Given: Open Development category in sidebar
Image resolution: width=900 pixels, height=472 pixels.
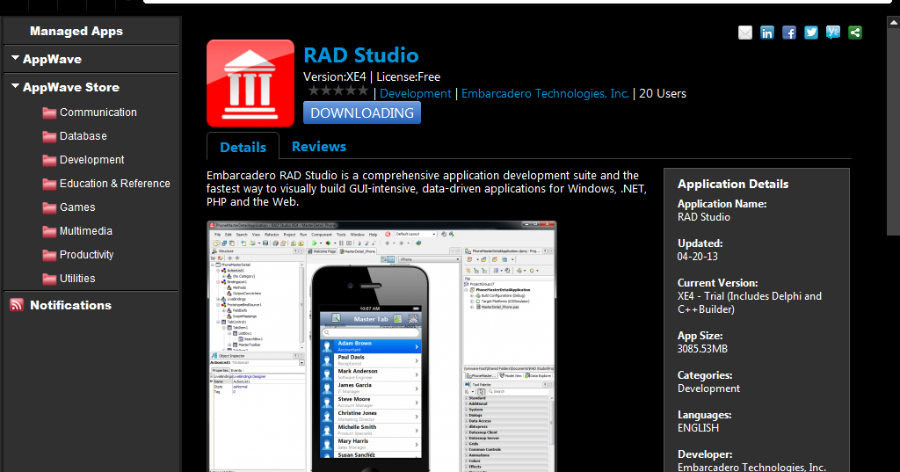Looking at the screenshot, I should (x=91, y=160).
